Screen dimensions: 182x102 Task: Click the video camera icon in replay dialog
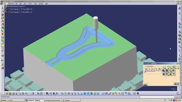[x=164, y=71]
